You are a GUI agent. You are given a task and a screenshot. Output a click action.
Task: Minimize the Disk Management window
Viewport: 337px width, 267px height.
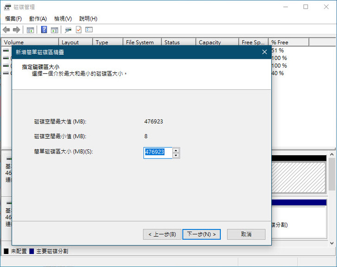click(286, 7)
